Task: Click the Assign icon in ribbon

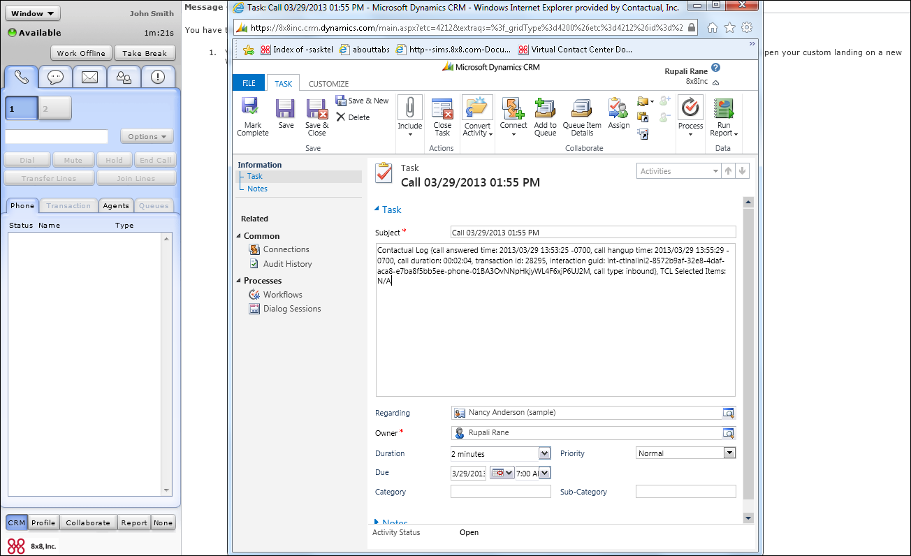Action: pyautogui.click(x=618, y=109)
